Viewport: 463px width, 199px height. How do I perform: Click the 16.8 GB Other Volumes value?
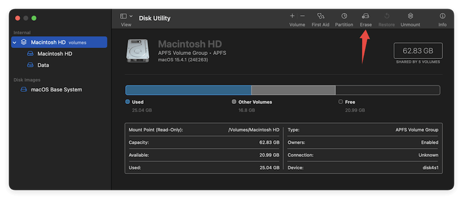pyautogui.click(x=247, y=110)
